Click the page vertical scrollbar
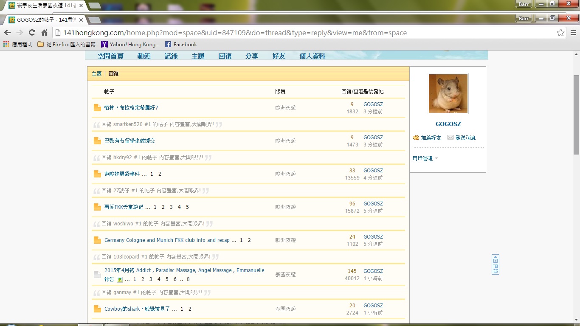 pyautogui.click(x=576, y=115)
